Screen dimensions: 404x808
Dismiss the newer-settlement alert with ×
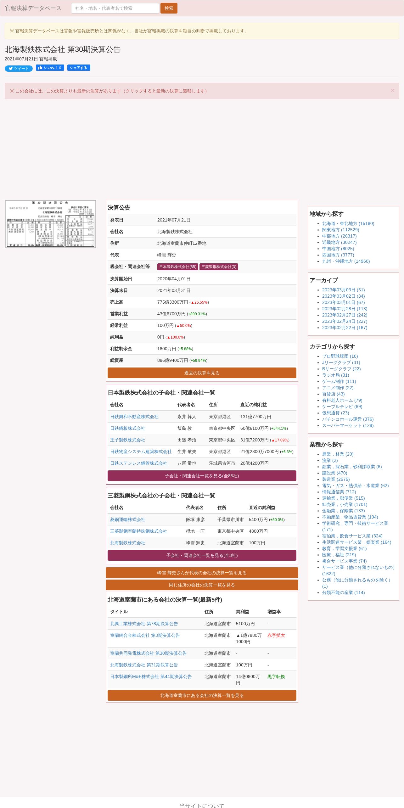(392, 91)
